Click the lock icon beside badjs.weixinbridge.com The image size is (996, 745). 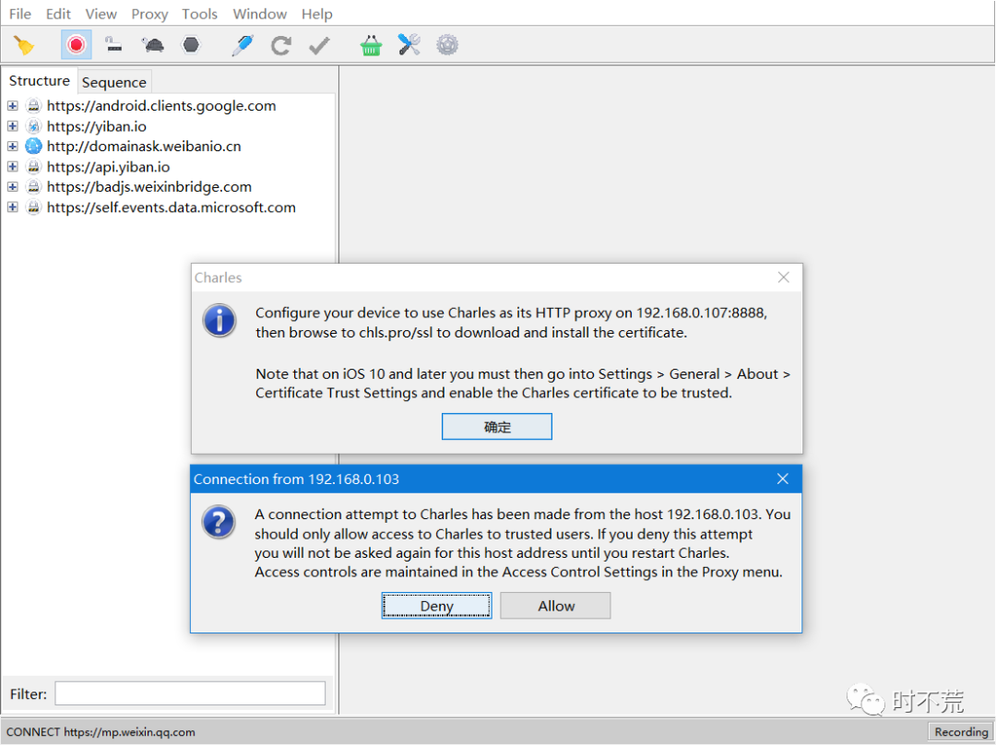pos(34,187)
